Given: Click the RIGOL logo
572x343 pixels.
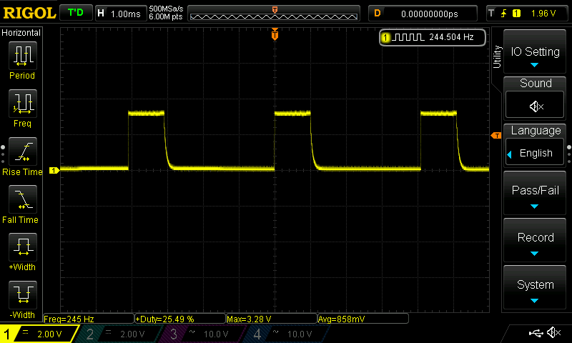Looking at the screenshot, I should coord(29,14).
